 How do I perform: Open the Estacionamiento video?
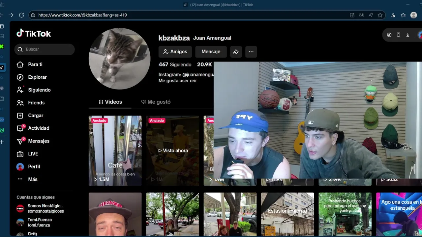click(287, 214)
